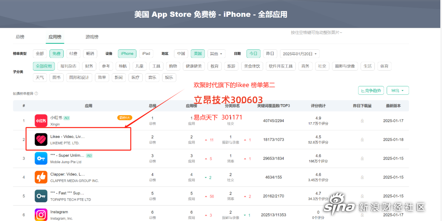
Task: Select 昨日 as the date
Action: click(x=270, y=54)
